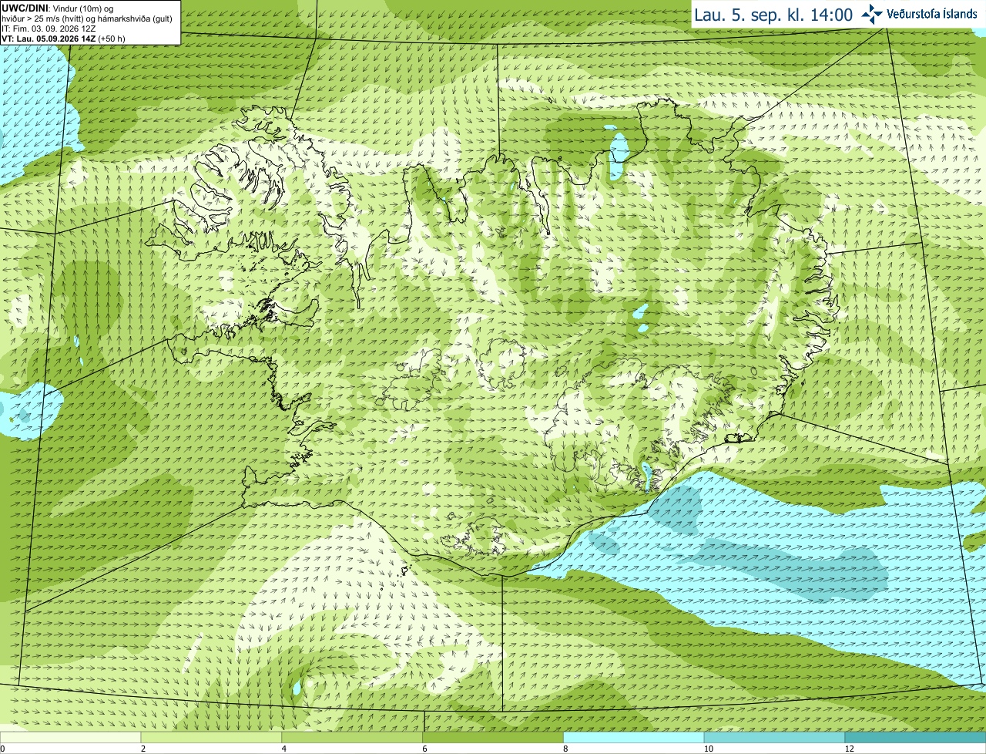986x754 pixels.
Task: Open the Veðurstofa Íslands name text link
Action: tap(932, 14)
